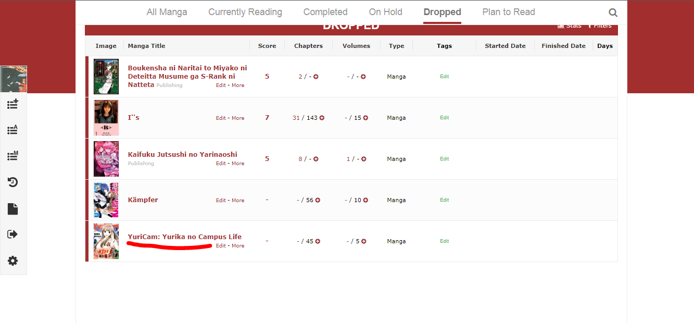This screenshot has width=694, height=323.
Task: Click the document file icon in sidebar
Action: point(12,209)
